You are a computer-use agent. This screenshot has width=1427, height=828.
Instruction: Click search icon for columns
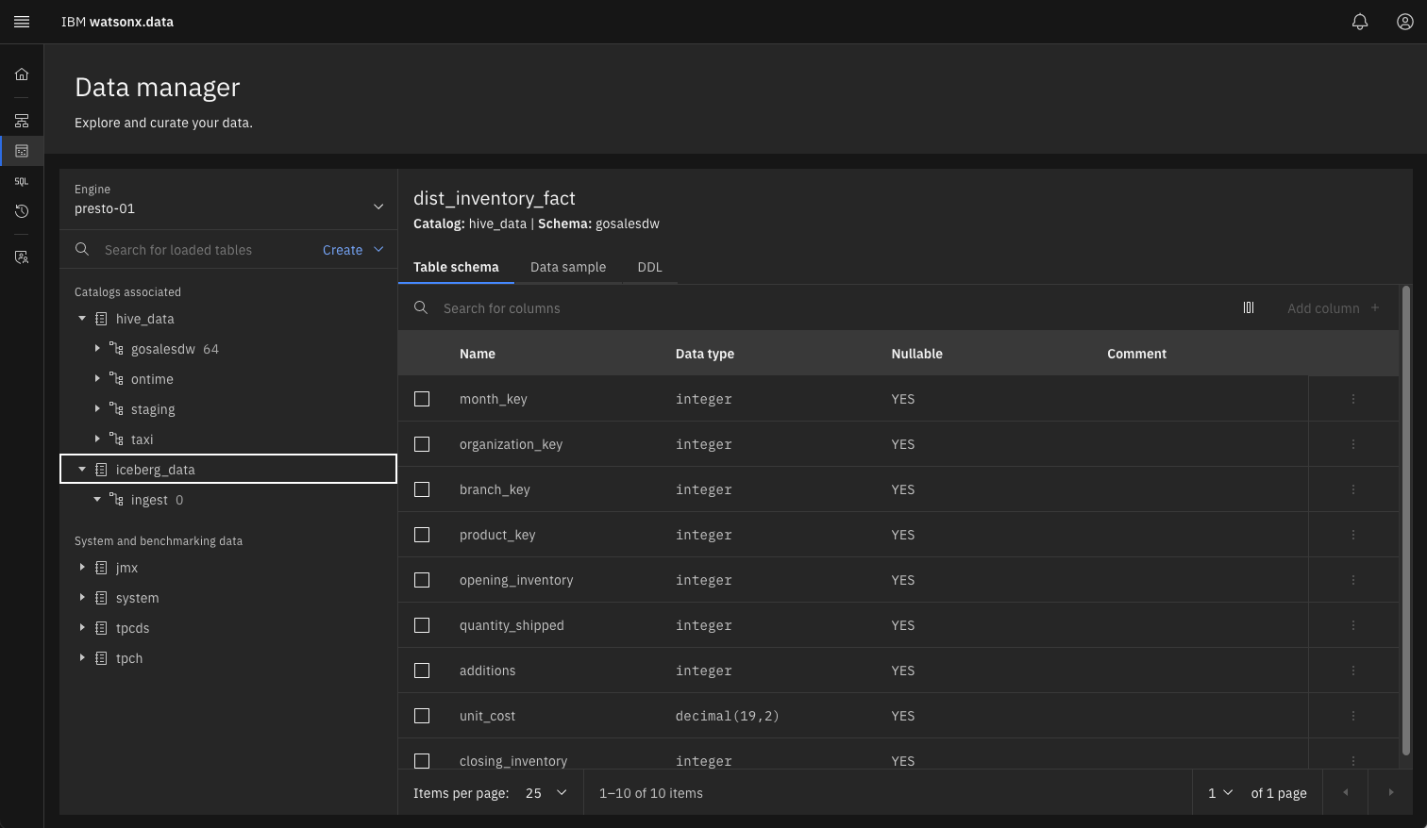(421, 307)
